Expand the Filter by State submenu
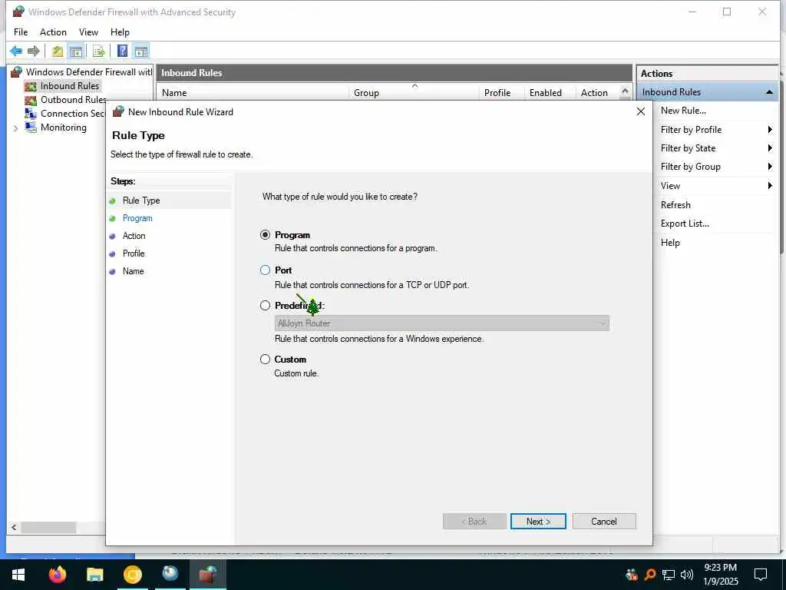Image resolution: width=786 pixels, height=590 pixels. click(x=770, y=148)
